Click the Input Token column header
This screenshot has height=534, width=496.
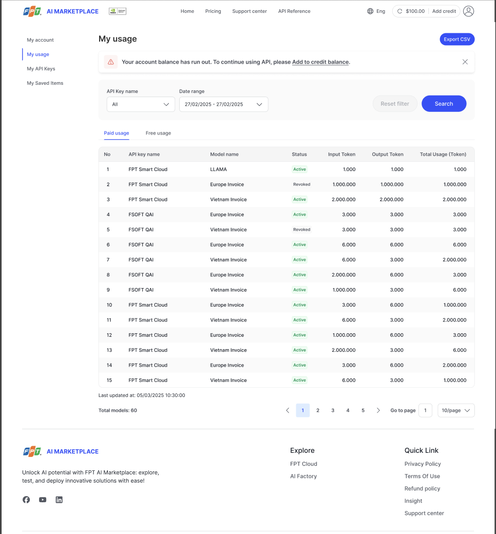(341, 154)
